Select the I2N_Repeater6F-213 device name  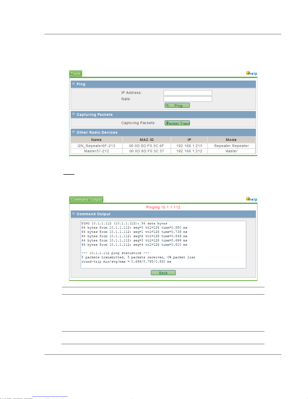(97, 146)
